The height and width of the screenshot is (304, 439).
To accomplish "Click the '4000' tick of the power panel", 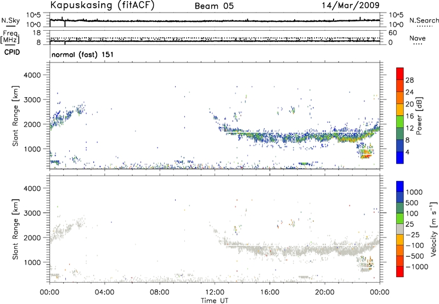I will pyautogui.click(x=32, y=75).
